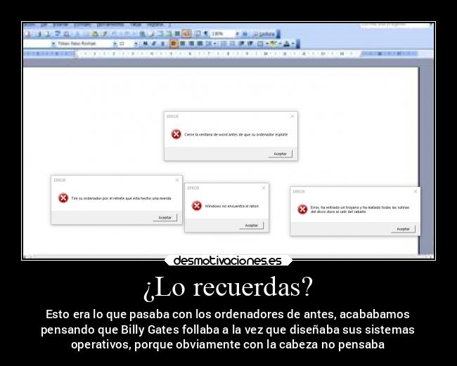Screen dimensions: 457x366
Task: Close the 'Windows no encuentra el raton' dialog
Action: [x=264, y=188]
